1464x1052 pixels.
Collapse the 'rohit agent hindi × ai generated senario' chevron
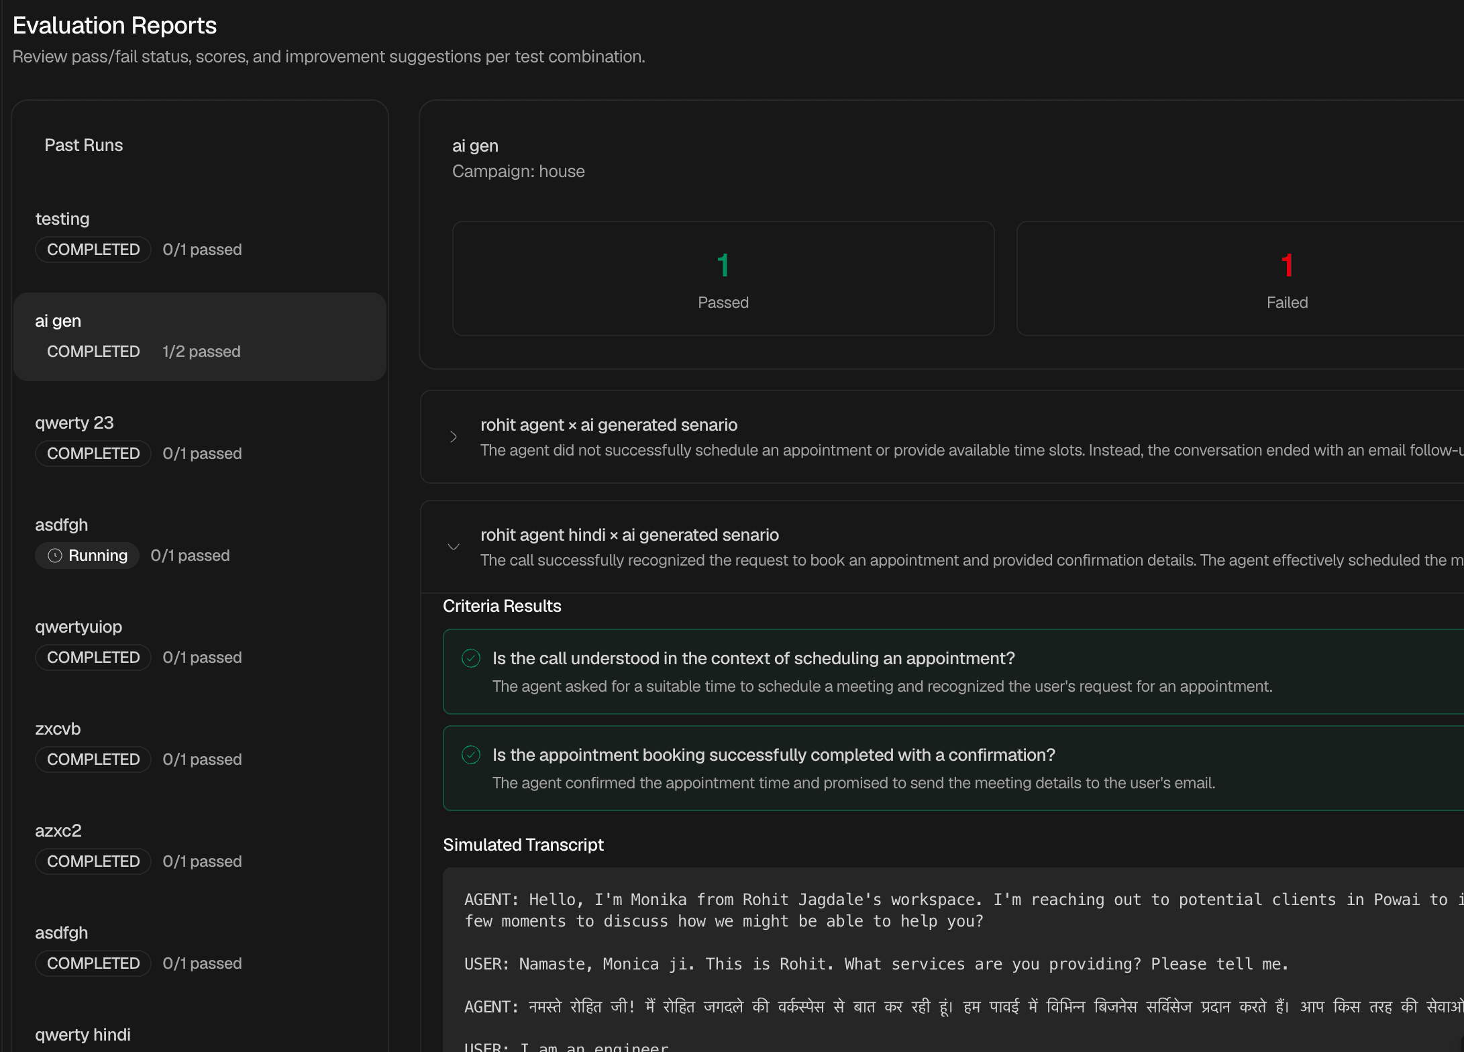coord(454,547)
